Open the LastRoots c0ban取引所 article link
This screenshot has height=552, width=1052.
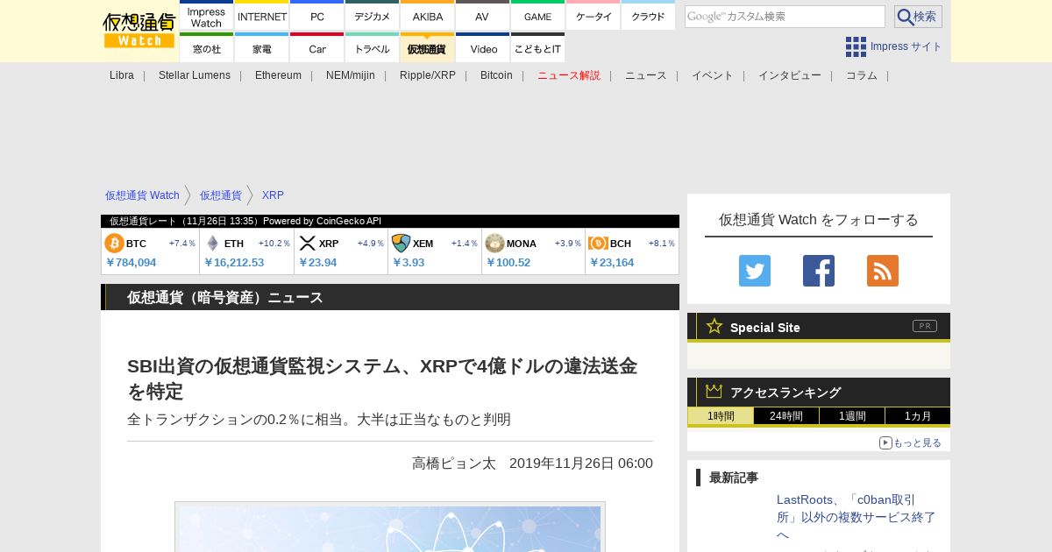pyautogui.click(x=856, y=517)
